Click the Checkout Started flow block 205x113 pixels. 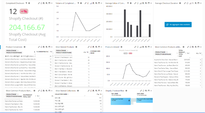tap(120, 101)
